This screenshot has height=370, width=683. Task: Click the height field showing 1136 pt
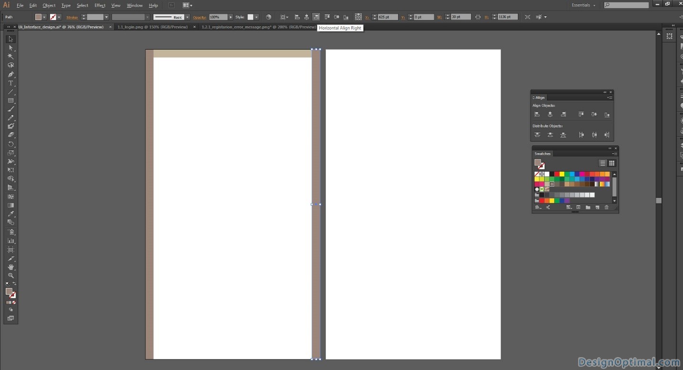coord(507,17)
